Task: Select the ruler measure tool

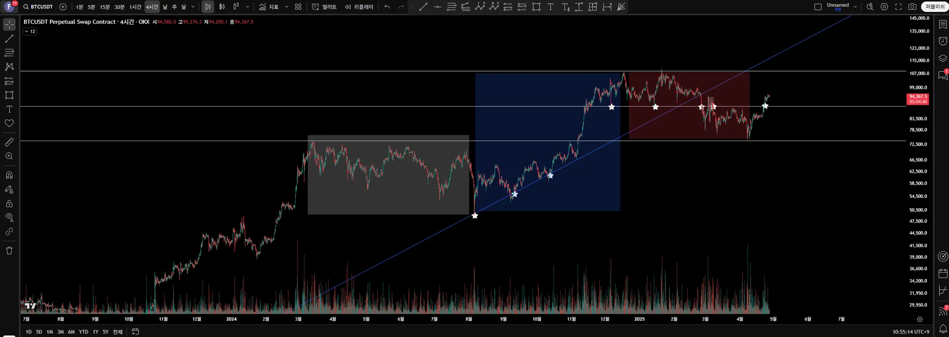Action: point(9,142)
